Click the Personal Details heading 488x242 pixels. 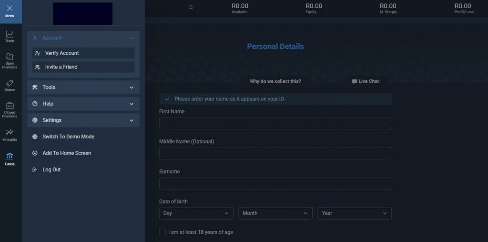pos(275,47)
